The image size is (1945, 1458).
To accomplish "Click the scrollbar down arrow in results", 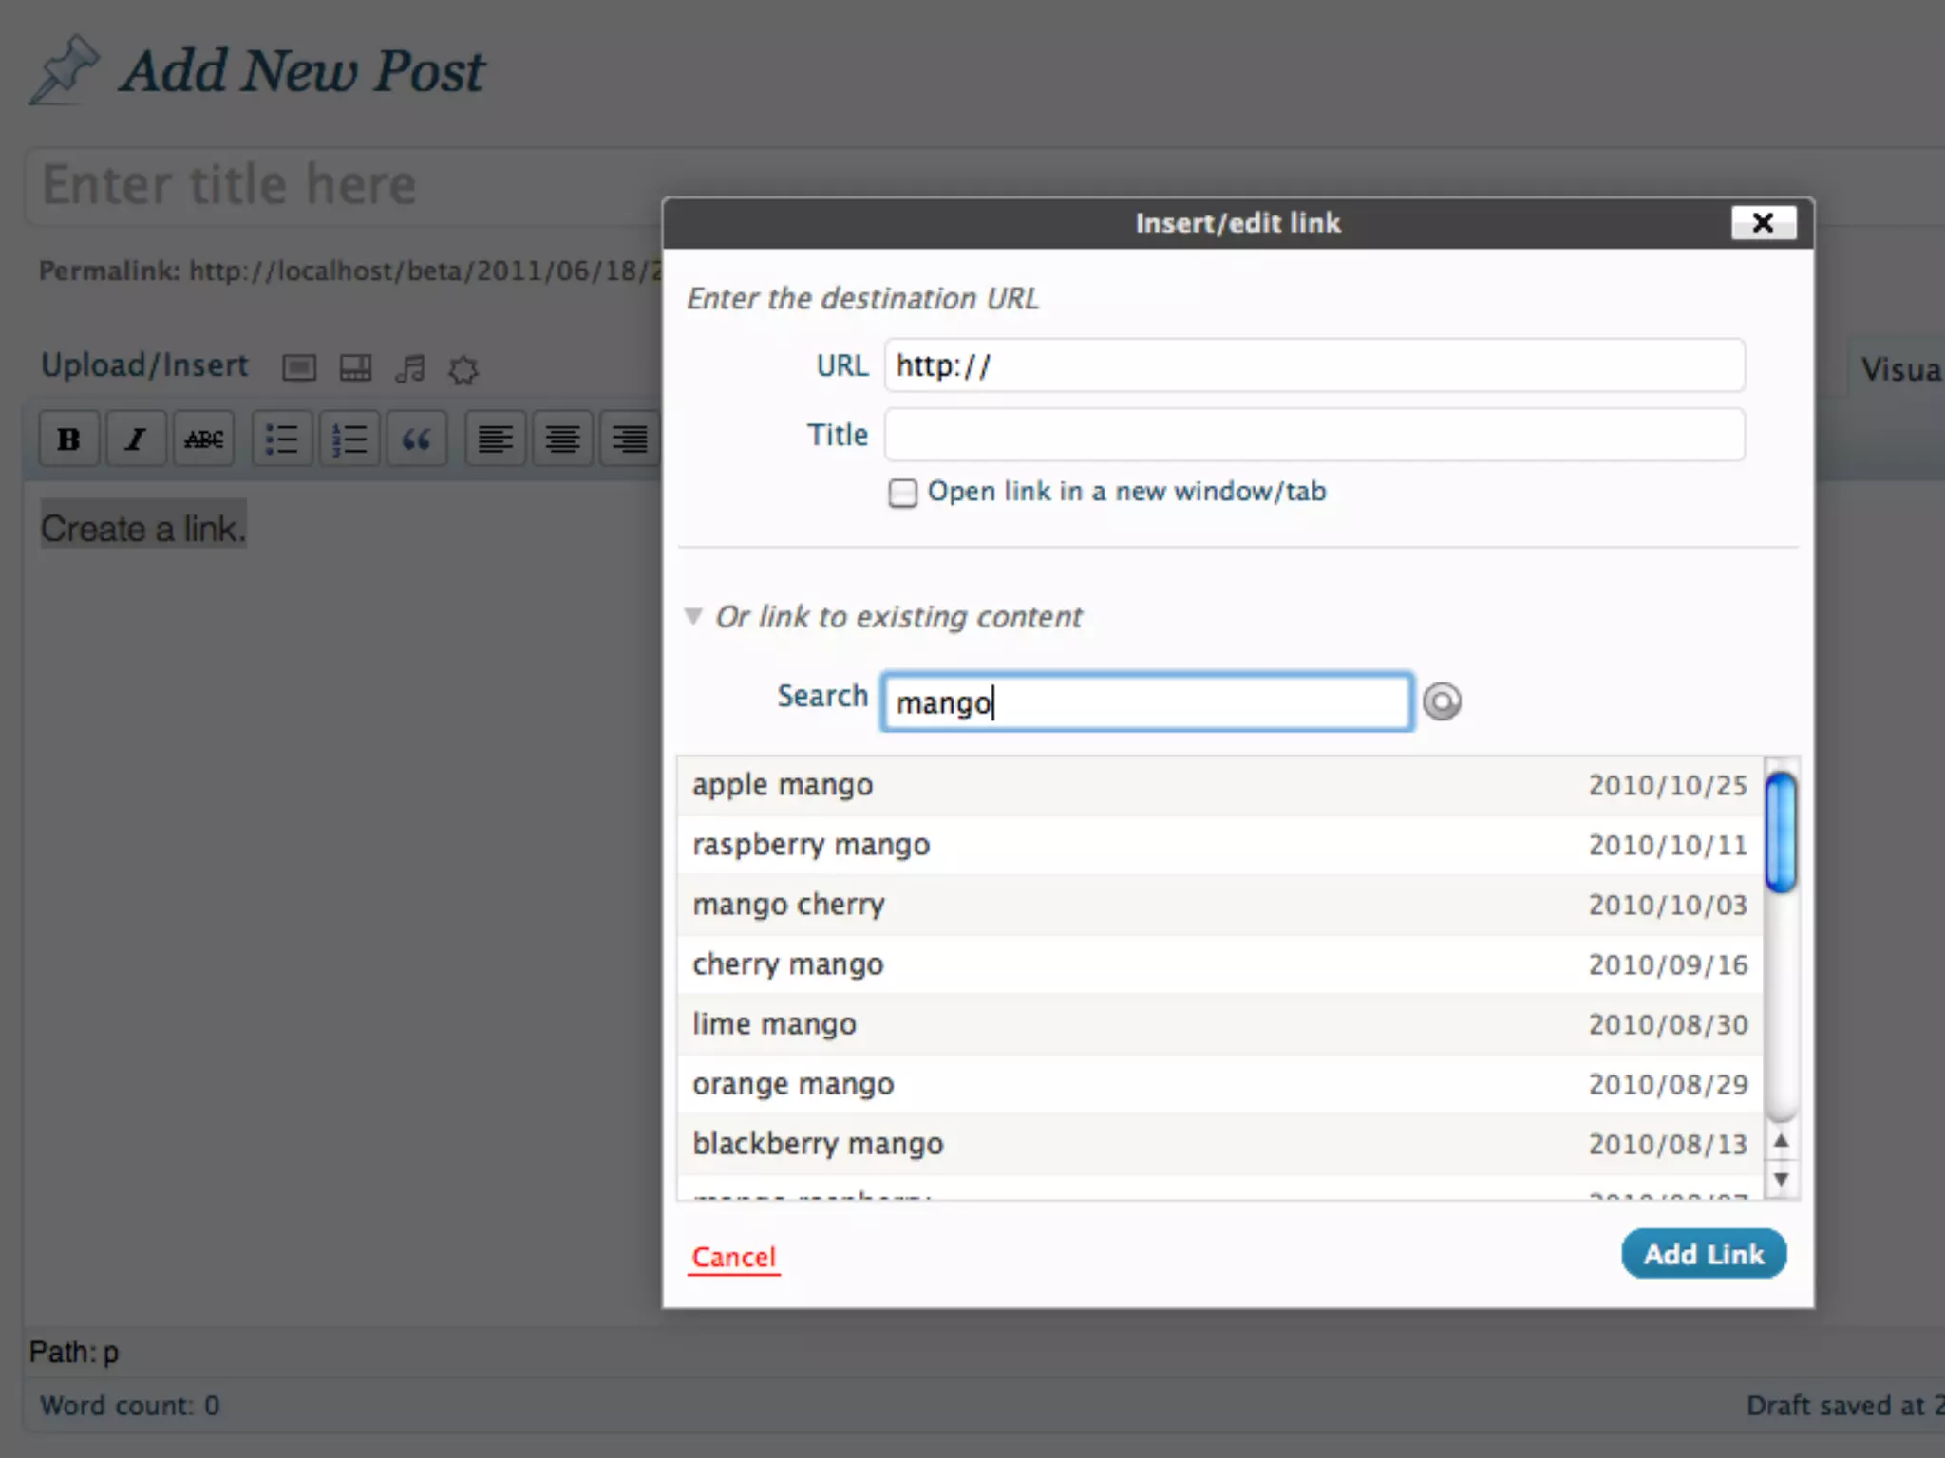I will (x=1782, y=1180).
